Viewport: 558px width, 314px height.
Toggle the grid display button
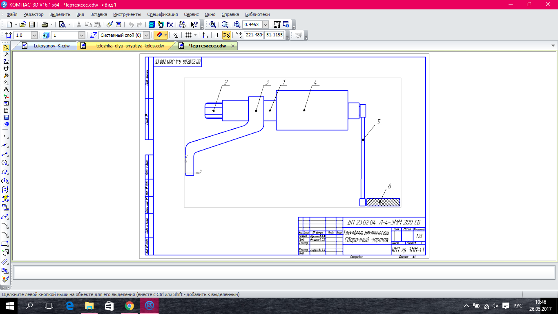(188, 35)
